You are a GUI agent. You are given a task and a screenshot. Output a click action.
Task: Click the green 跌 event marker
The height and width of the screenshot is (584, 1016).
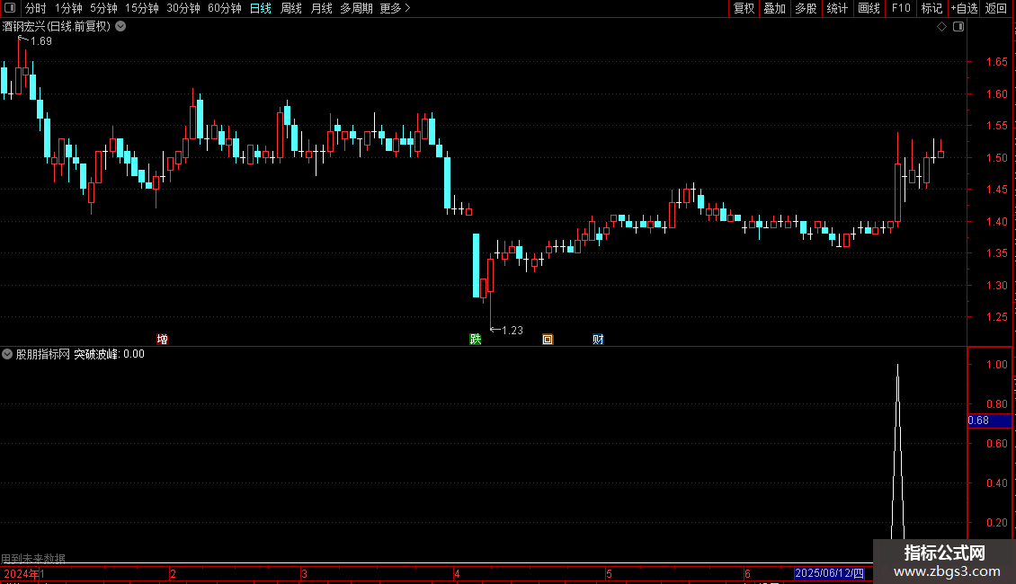(x=475, y=340)
